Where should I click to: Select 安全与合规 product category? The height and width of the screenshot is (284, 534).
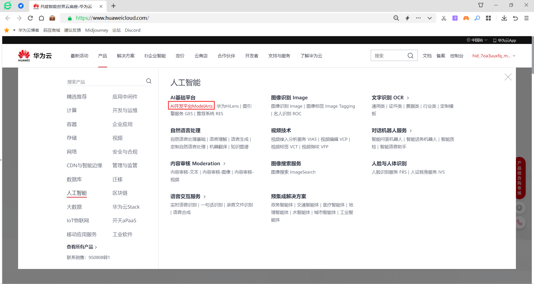click(125, 152)
